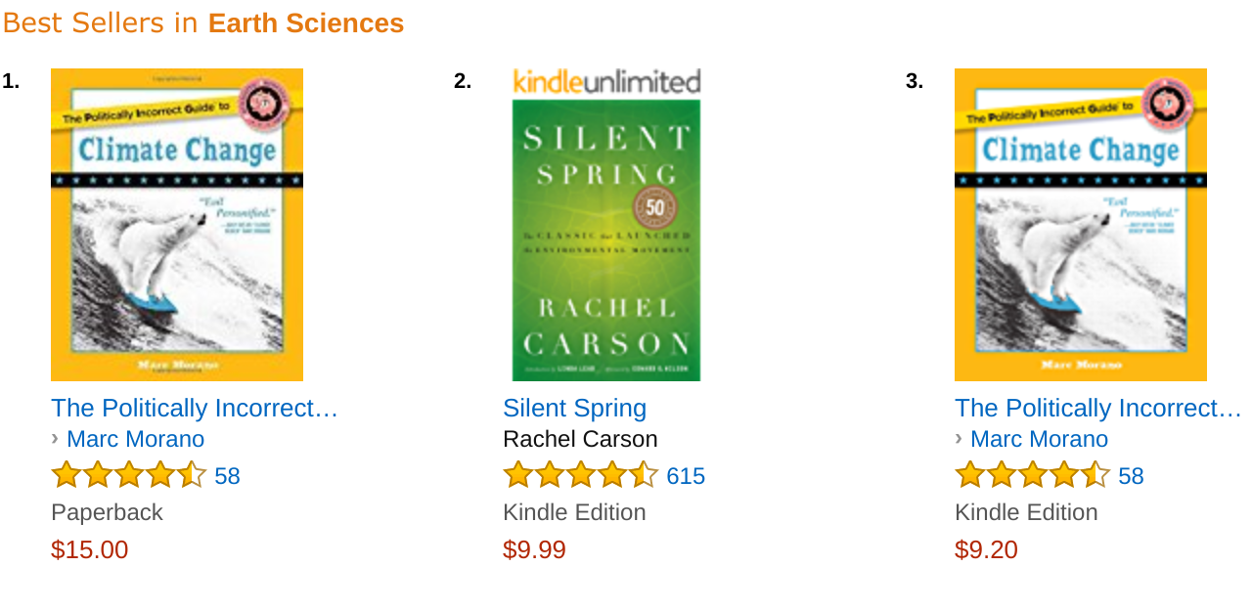Viewport: 1252px width, 610px height.
Task: Click the star rating of Silent Spring
Action: (x=581, y=475)
